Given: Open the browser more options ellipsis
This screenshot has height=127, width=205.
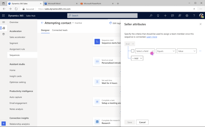Looking at the screenshot, I should [x=201, y=9].
